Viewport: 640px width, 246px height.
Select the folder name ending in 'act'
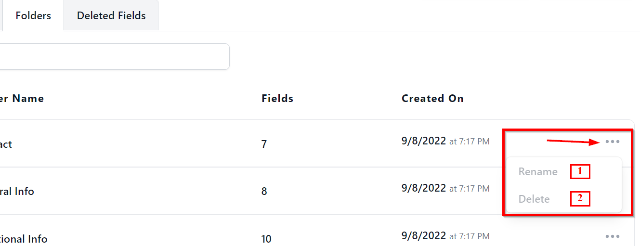coord(6,144)
